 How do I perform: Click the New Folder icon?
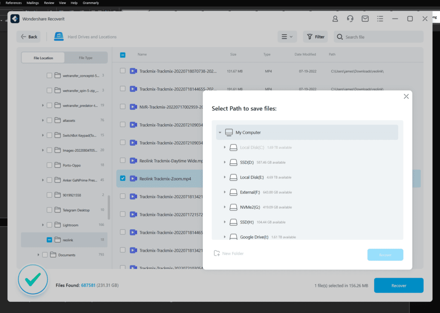(217, 253)
